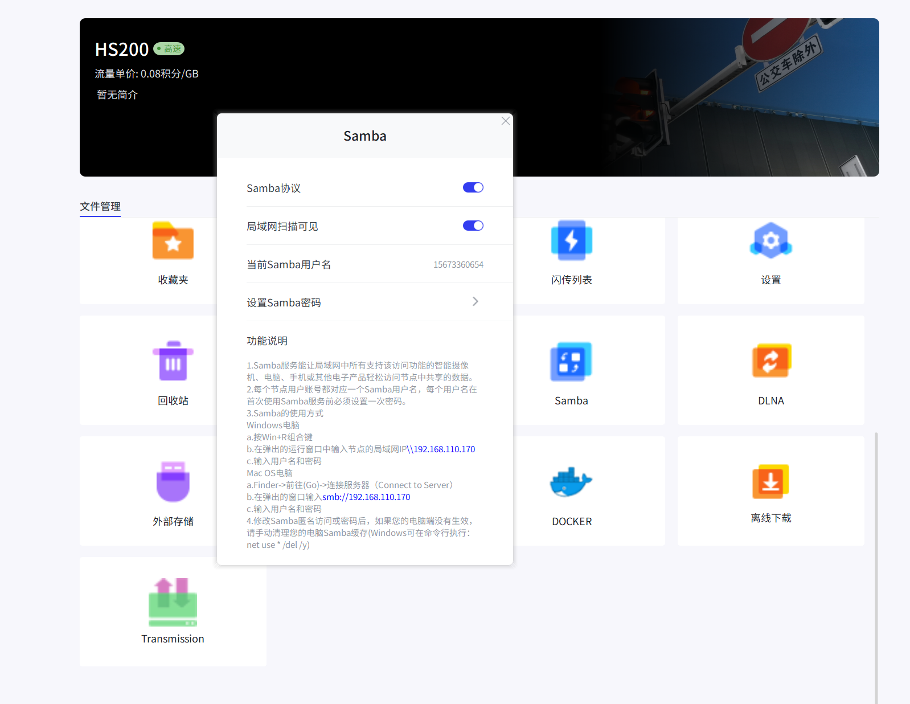This screenshot has height=704, width=910.
Task: Click the HS200 device title
Action: point(122,50)
